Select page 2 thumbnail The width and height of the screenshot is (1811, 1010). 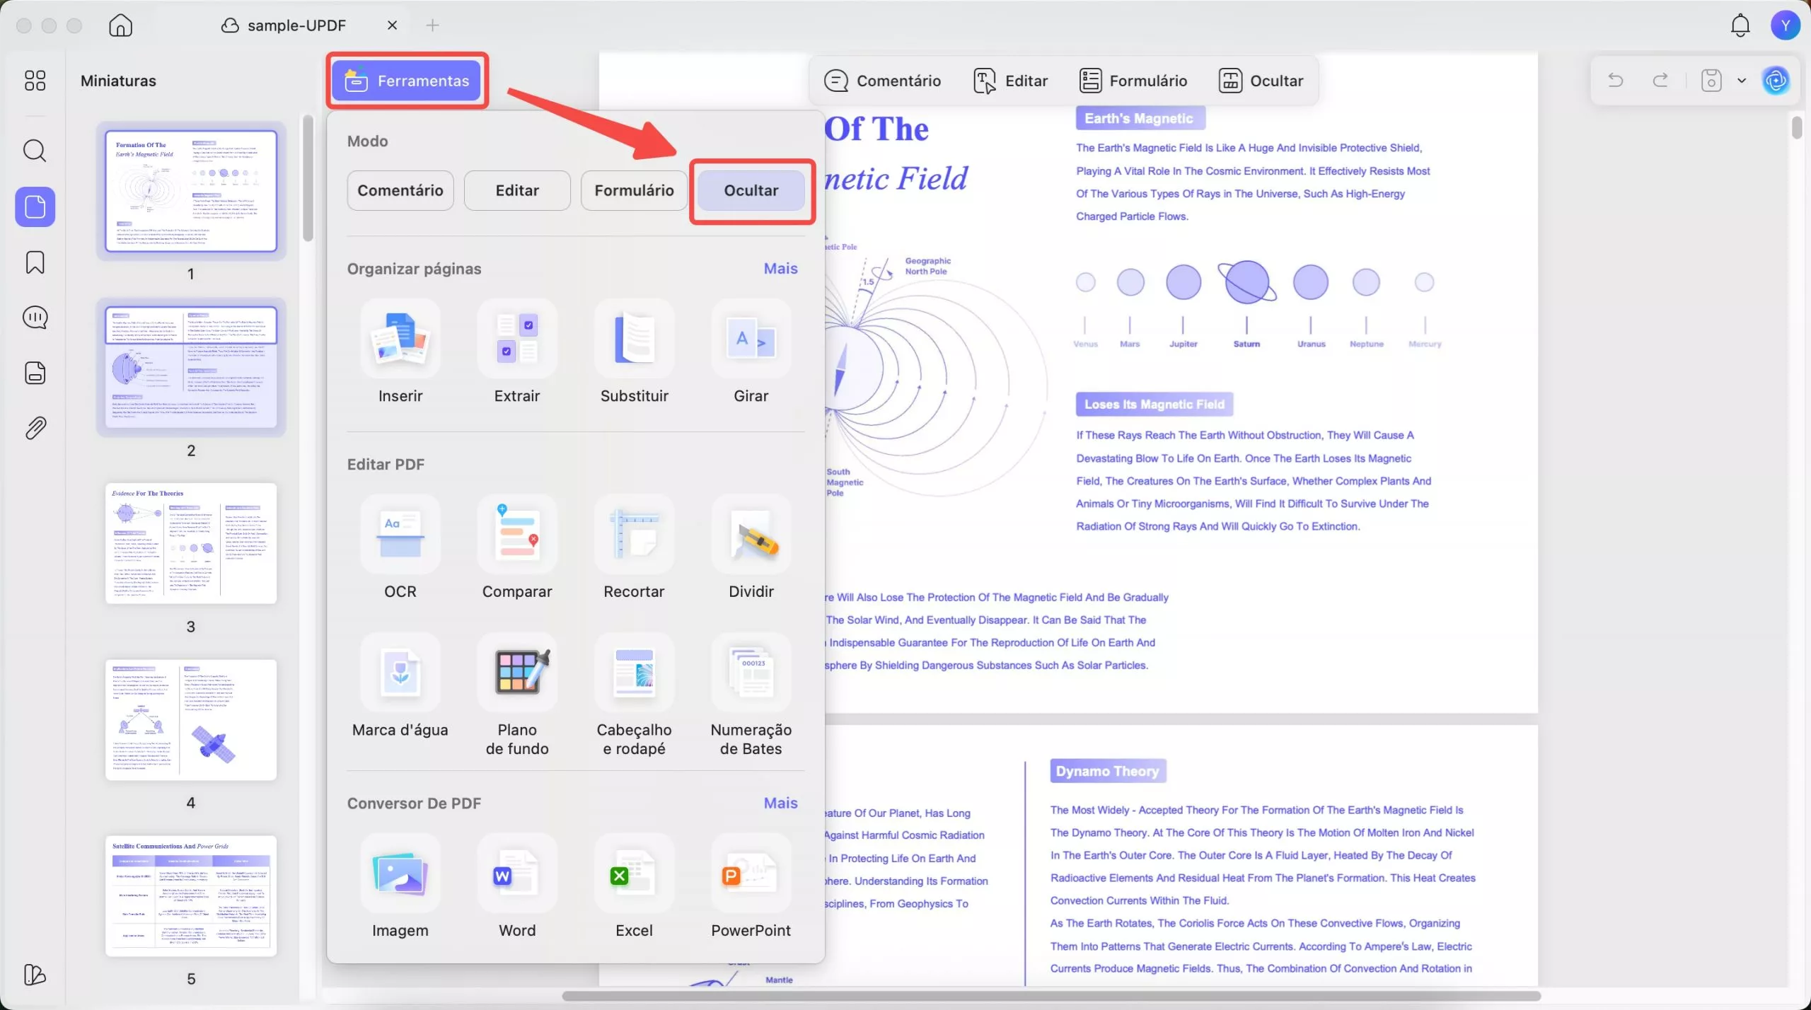[x=191, y=367]
